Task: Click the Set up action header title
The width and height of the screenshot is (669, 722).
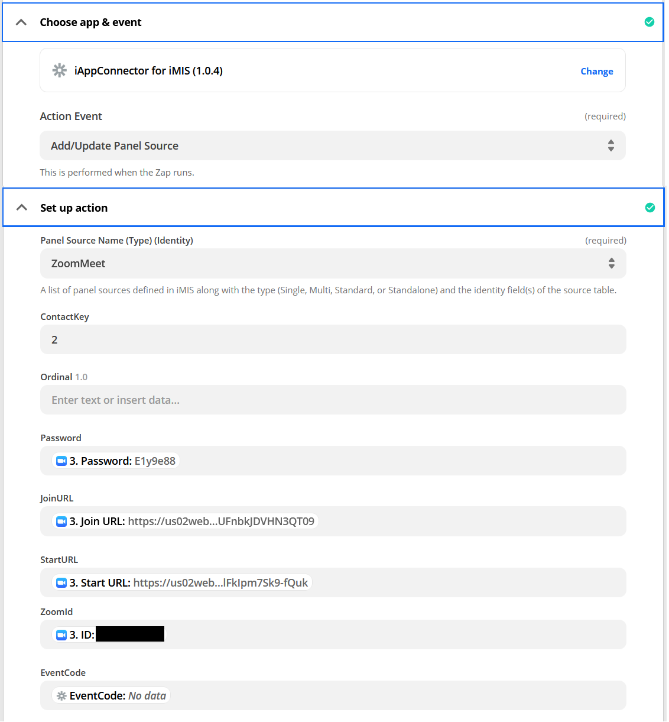Action: 74,208
